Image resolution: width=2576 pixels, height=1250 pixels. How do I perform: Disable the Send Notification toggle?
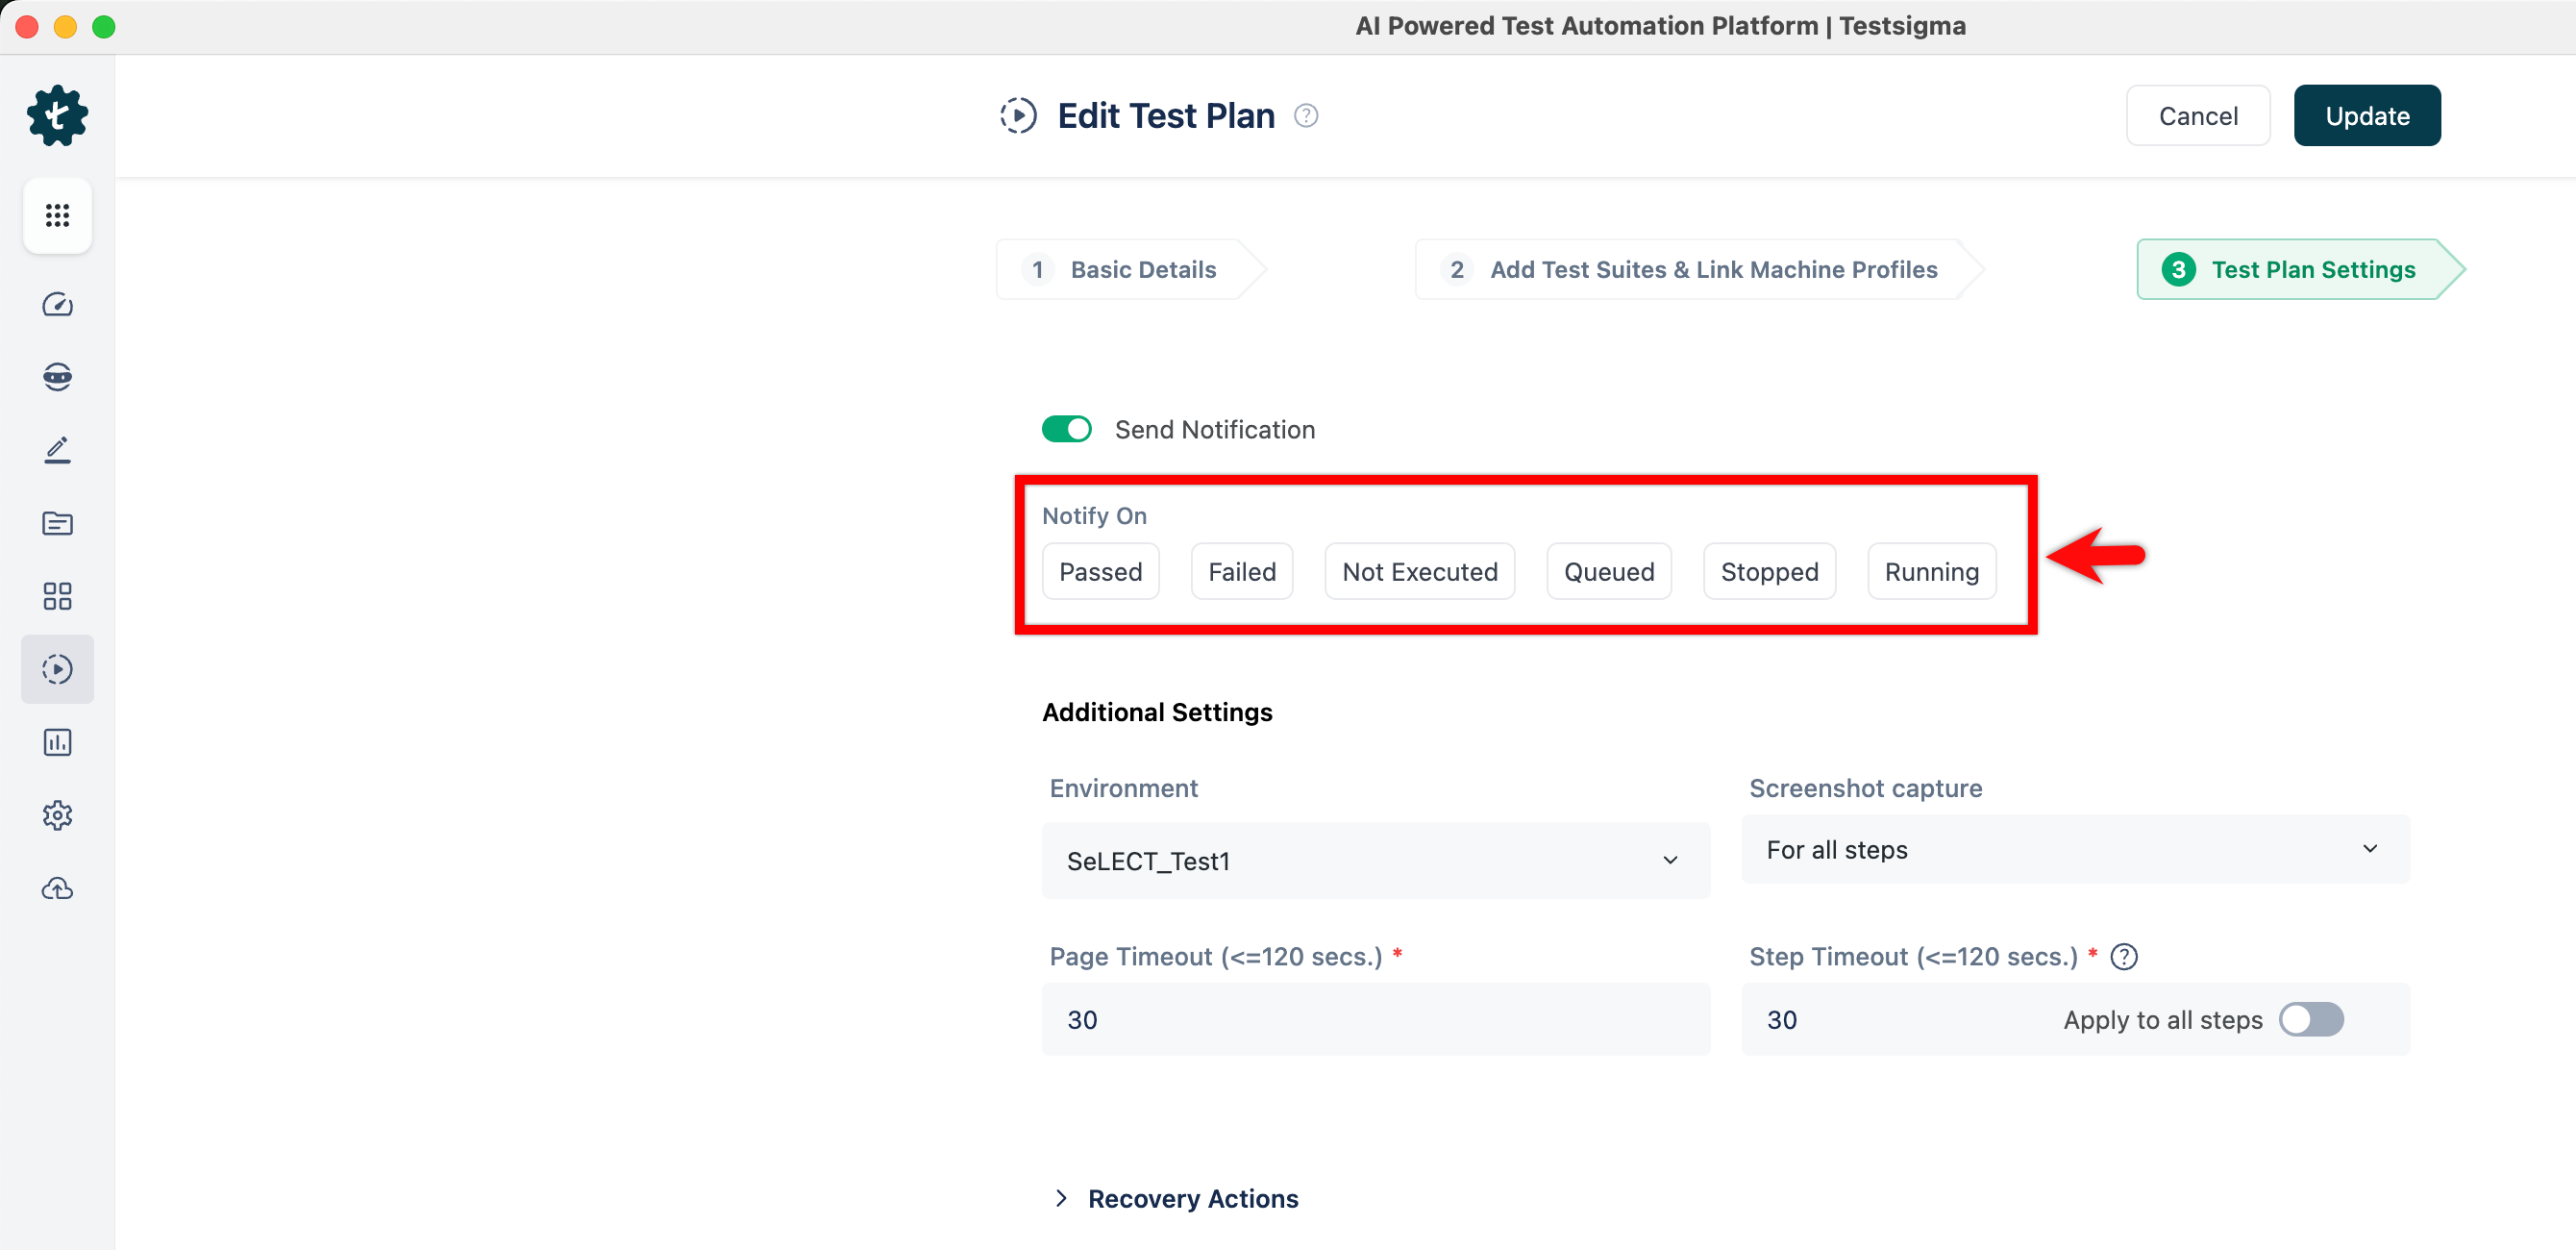tap(1066, 429)
